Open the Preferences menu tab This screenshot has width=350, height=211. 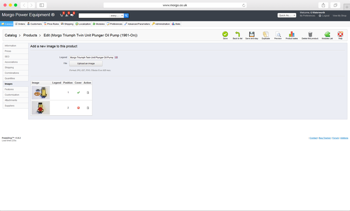114,24
